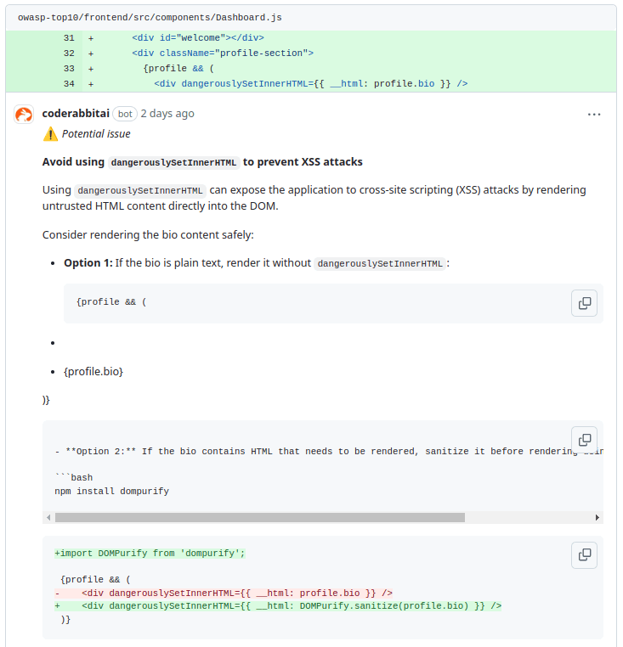
Task: Click the "{profile.bio}" bullet text
Action: coord(93,371)
